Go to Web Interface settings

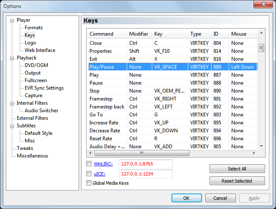[x=40, y=50]
